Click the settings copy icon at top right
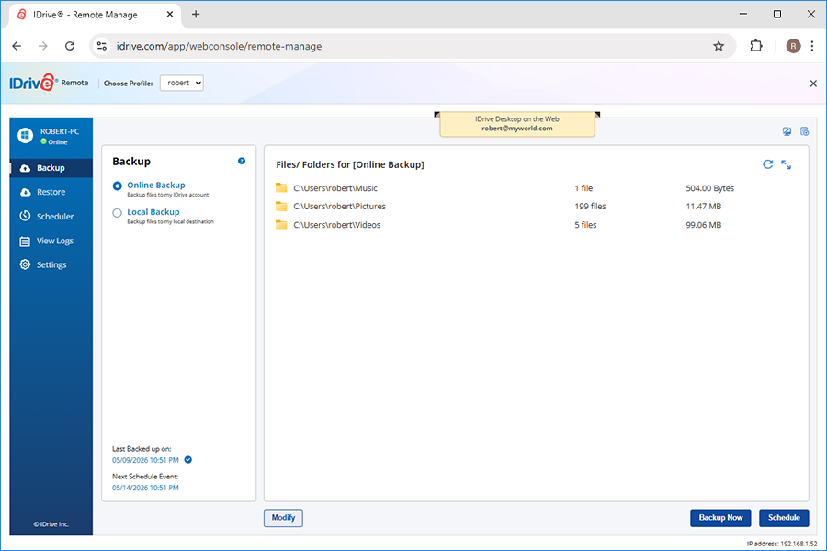This screenshot has width=827, height=551. click(805, 131)
